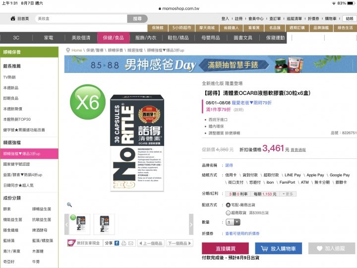Click the 諾得 brand link
357x268 pixels.
(229, 165)
